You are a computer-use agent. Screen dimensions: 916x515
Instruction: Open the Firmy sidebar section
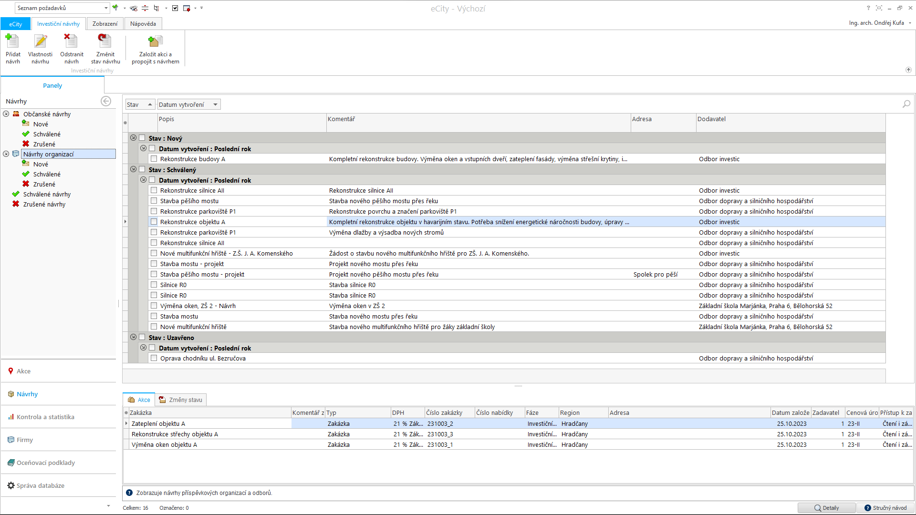[x=58, y=440]
